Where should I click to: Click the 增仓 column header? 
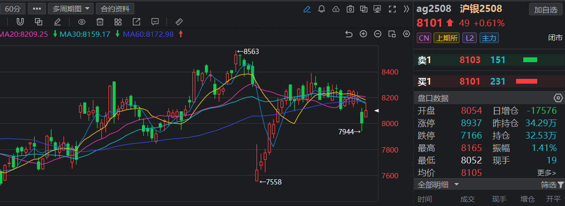point(528,199)
